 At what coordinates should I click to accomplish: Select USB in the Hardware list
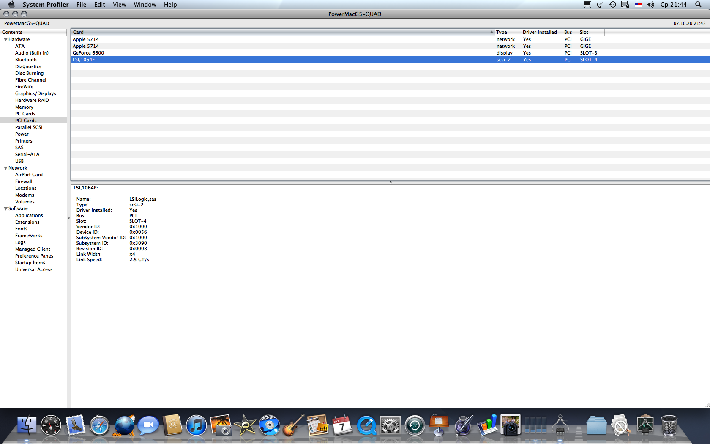(x=19, y=161)
